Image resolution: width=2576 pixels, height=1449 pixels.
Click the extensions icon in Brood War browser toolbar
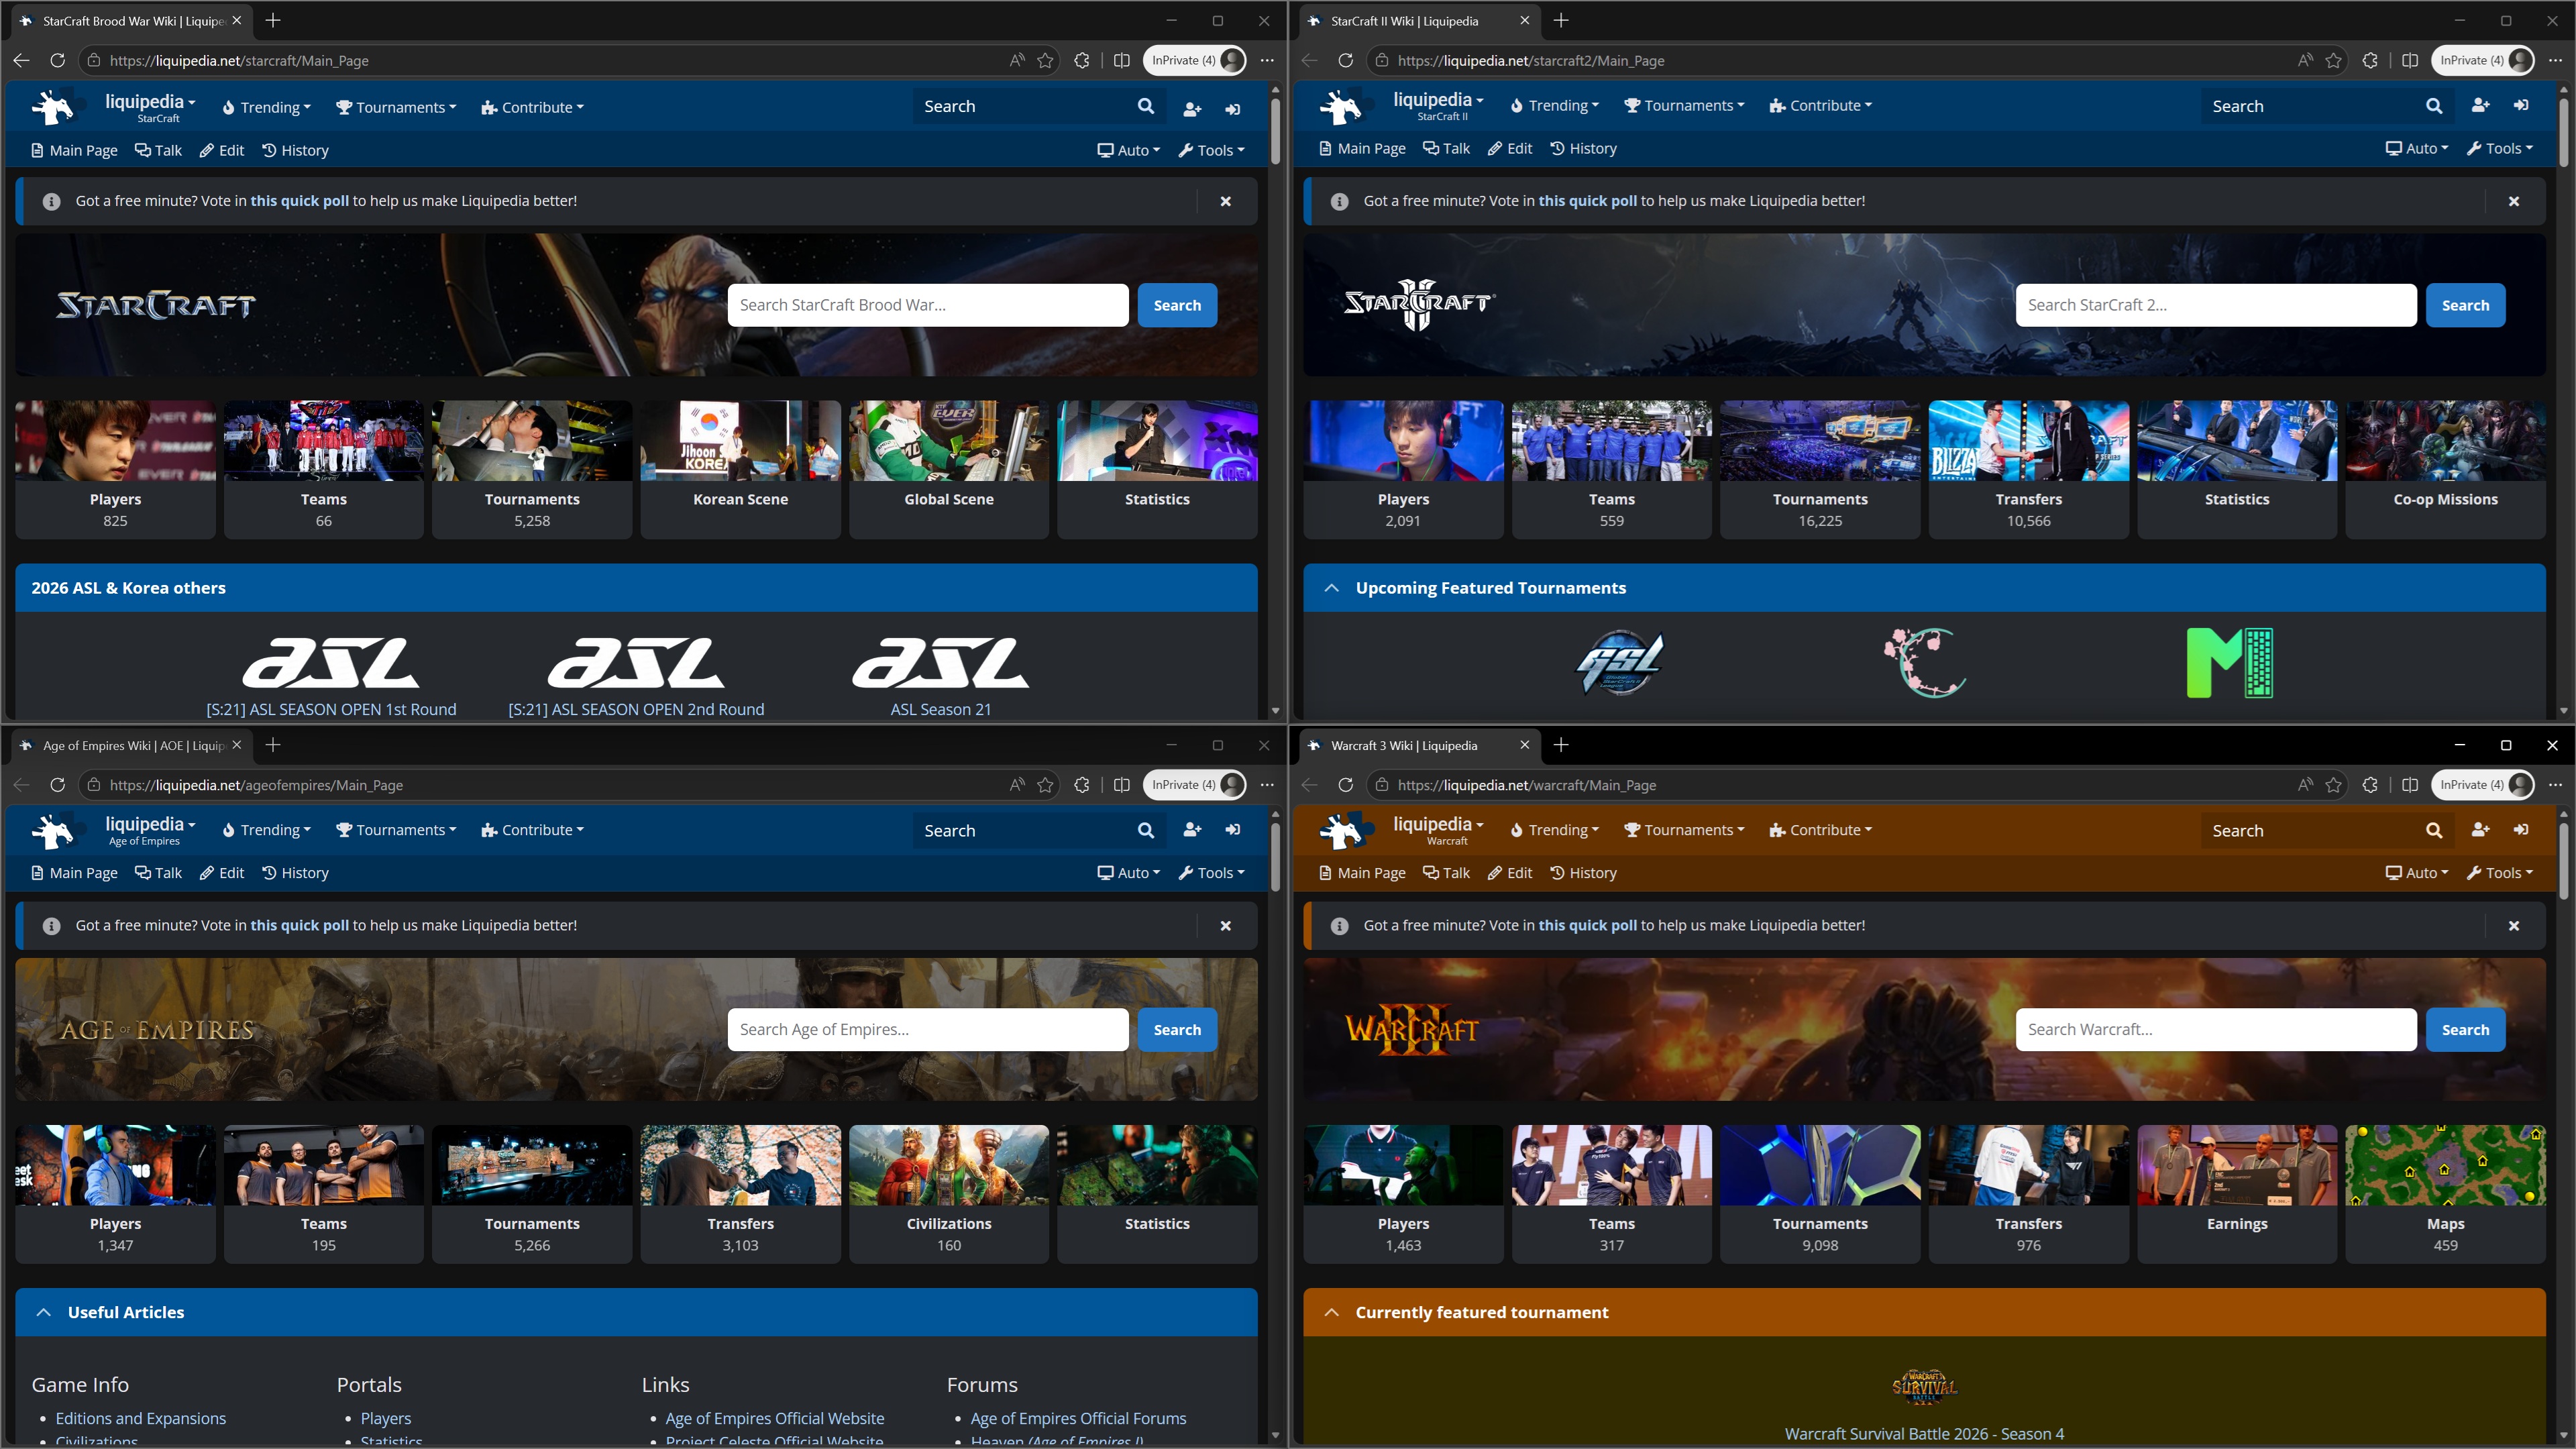(1081, 60)
